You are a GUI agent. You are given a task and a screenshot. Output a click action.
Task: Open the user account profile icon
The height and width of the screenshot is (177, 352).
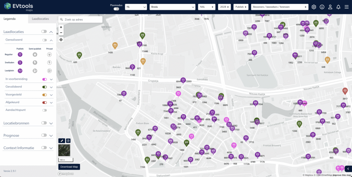[330, 7]
